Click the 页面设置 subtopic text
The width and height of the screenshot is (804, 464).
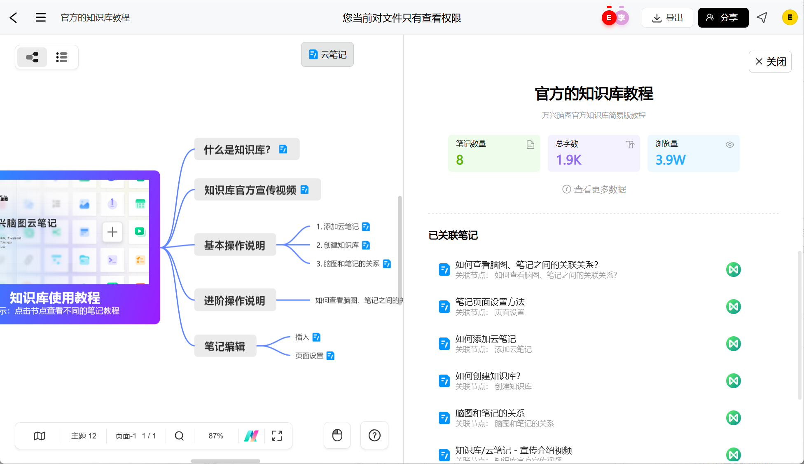click(309, 356)
